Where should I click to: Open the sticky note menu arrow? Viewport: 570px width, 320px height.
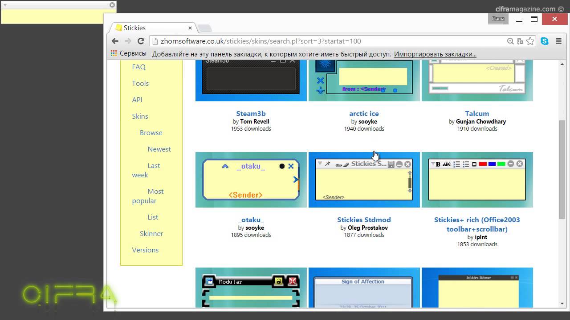point(5,5)
